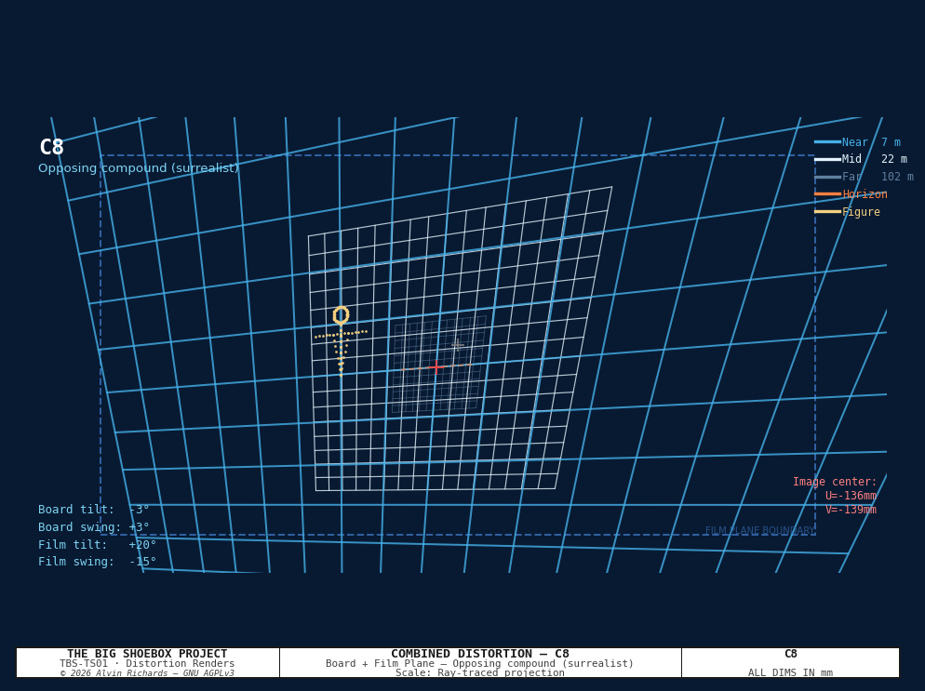This screenshot has width=925, height=691.
Task: Click the Horizon legend text
Action: click(x=865, y=194)
